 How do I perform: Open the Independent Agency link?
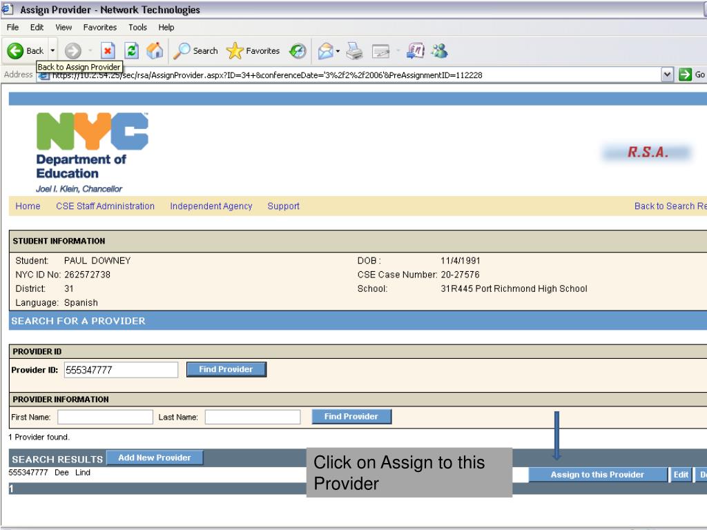coord(211,206)
